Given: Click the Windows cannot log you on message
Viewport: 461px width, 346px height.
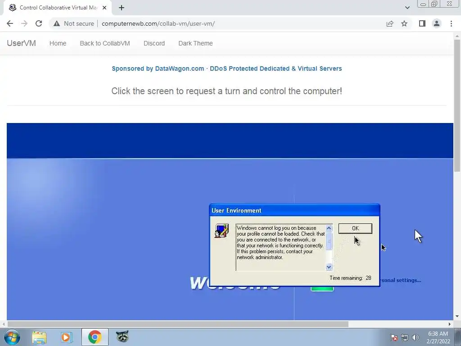Looking at the screenshot, I should tap(281, 242).
